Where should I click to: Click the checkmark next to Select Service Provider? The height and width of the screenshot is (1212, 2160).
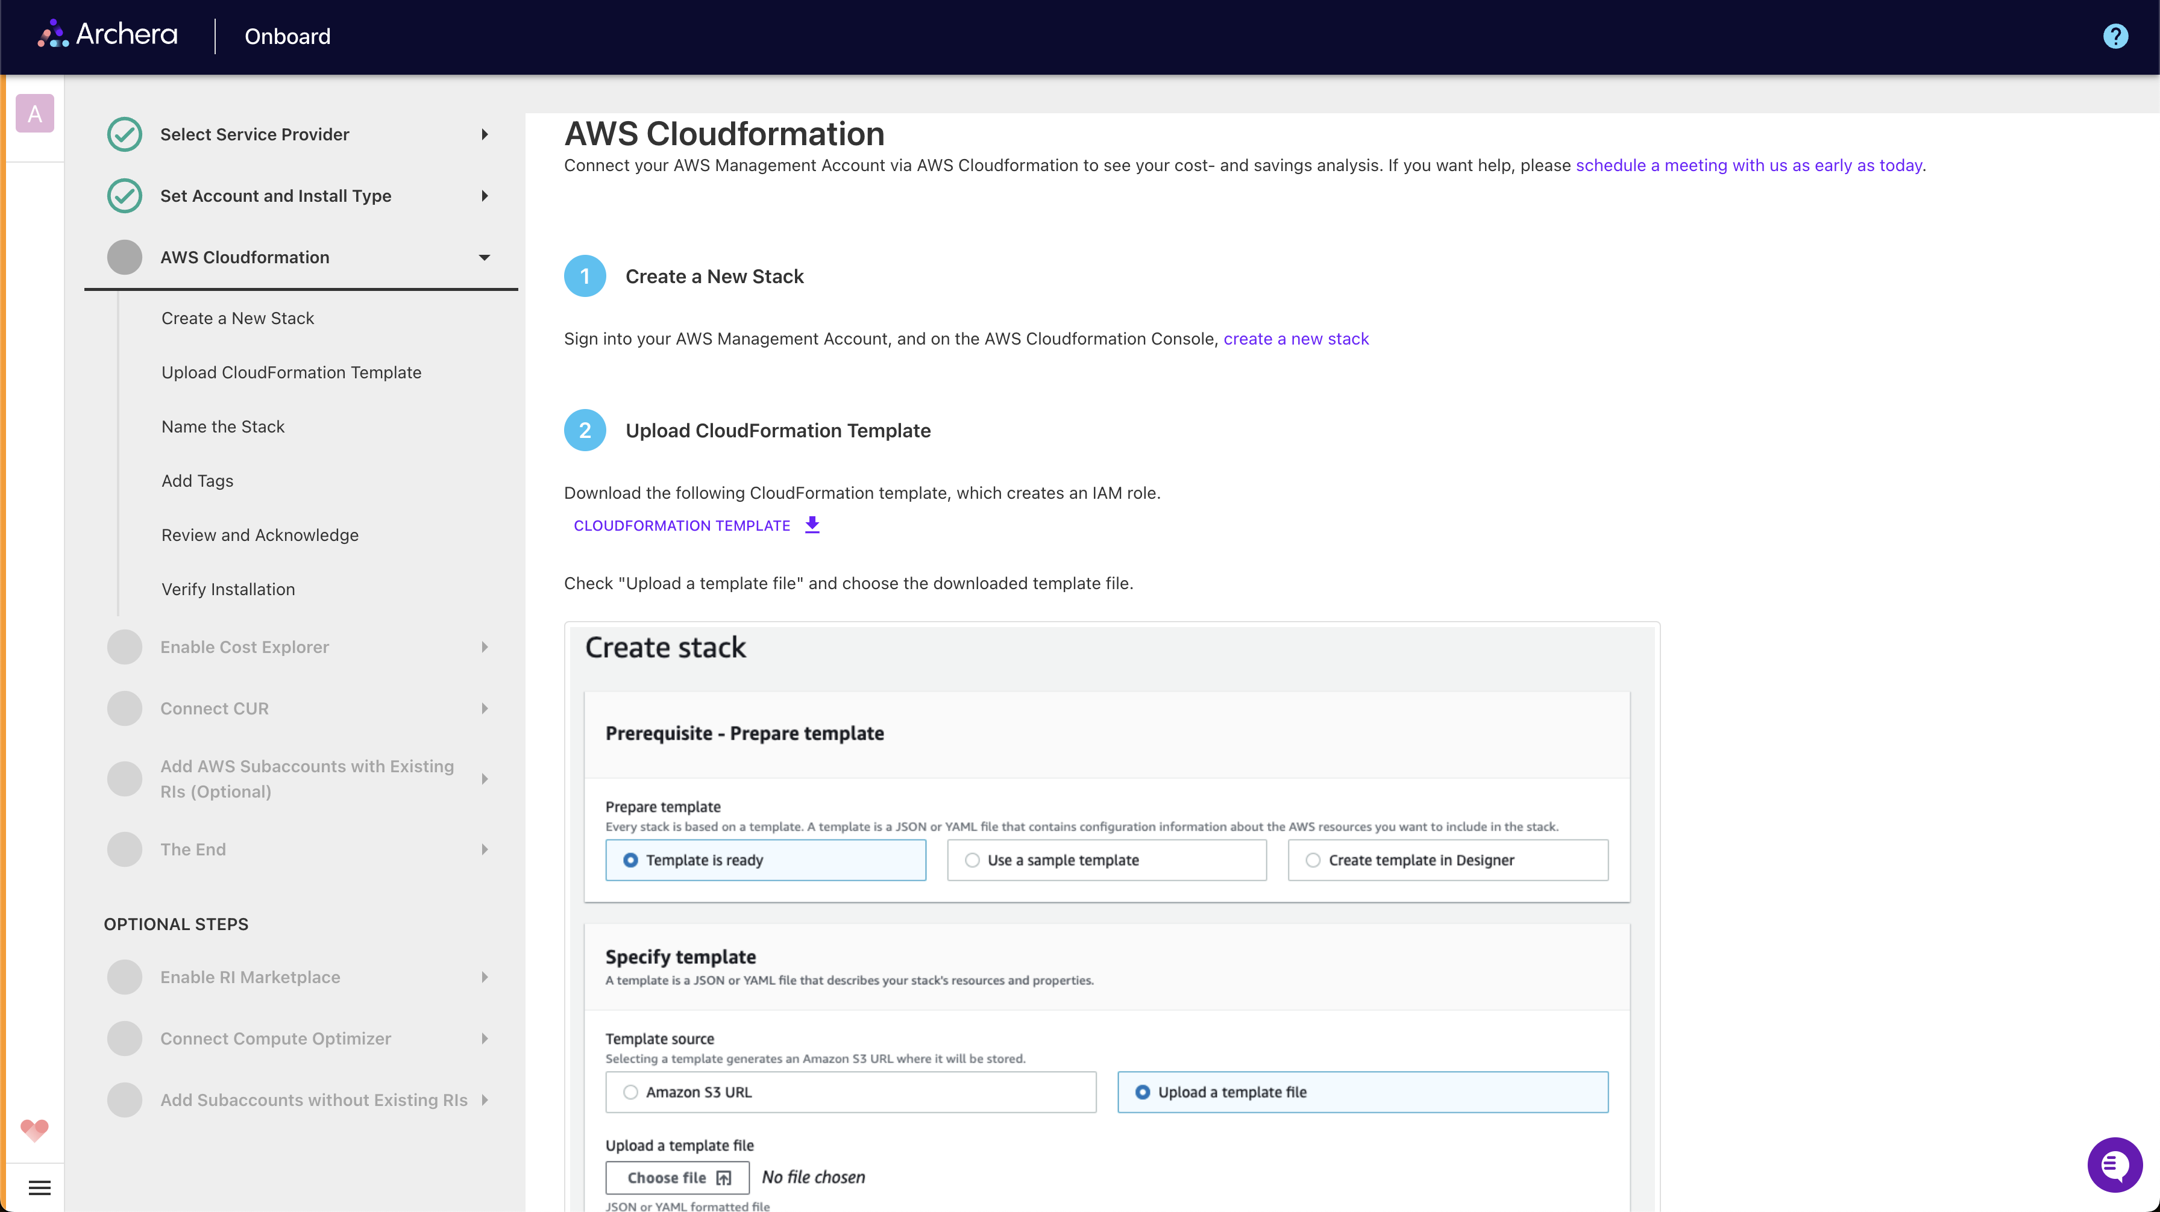[125, 134]
